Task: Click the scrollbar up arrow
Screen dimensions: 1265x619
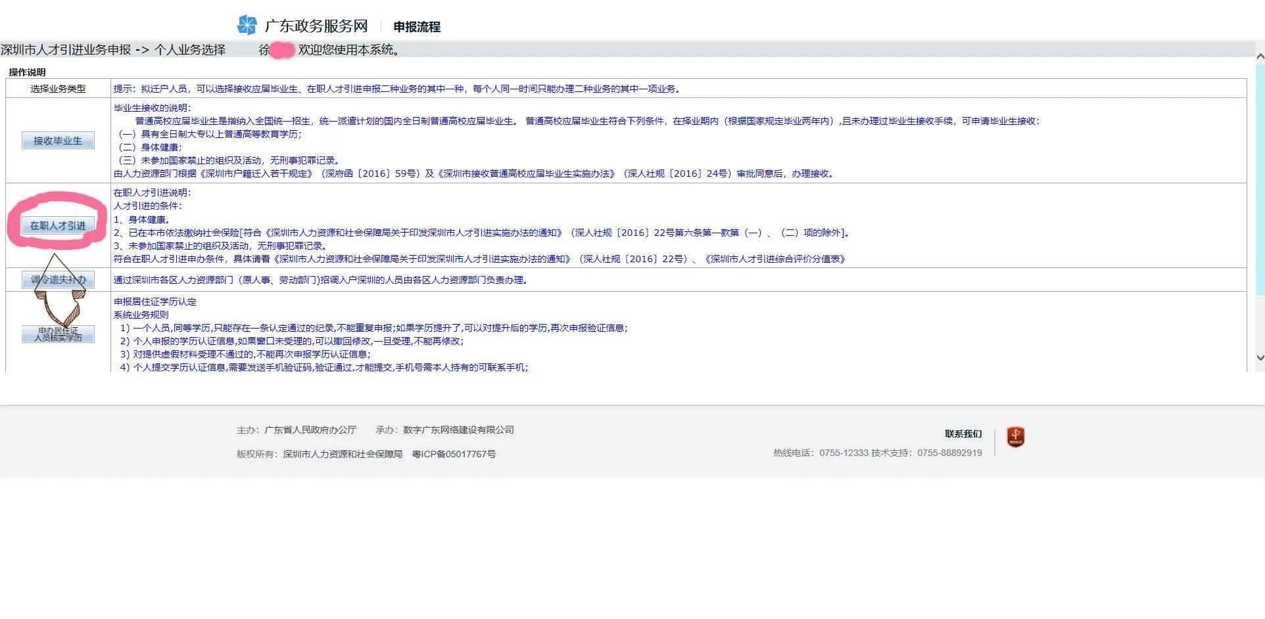Action: pos(1260,57)
